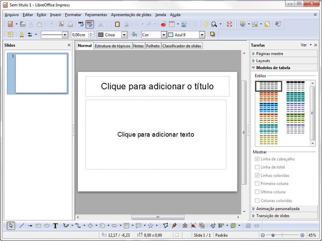Click the zoom out minus button
The image size is (322, 241).
(263, 235)
